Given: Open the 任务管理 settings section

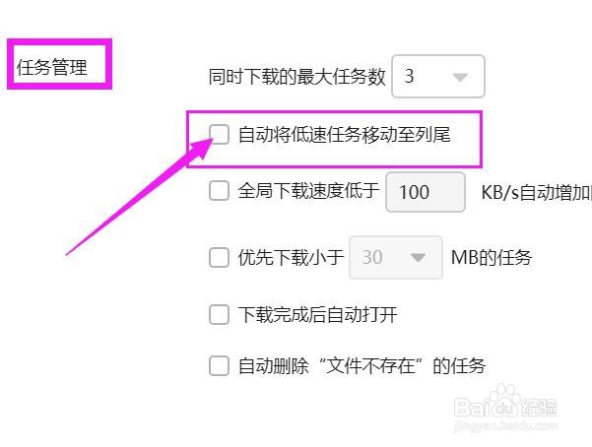Looking at the screenshot, I should [x=52, y=67].
